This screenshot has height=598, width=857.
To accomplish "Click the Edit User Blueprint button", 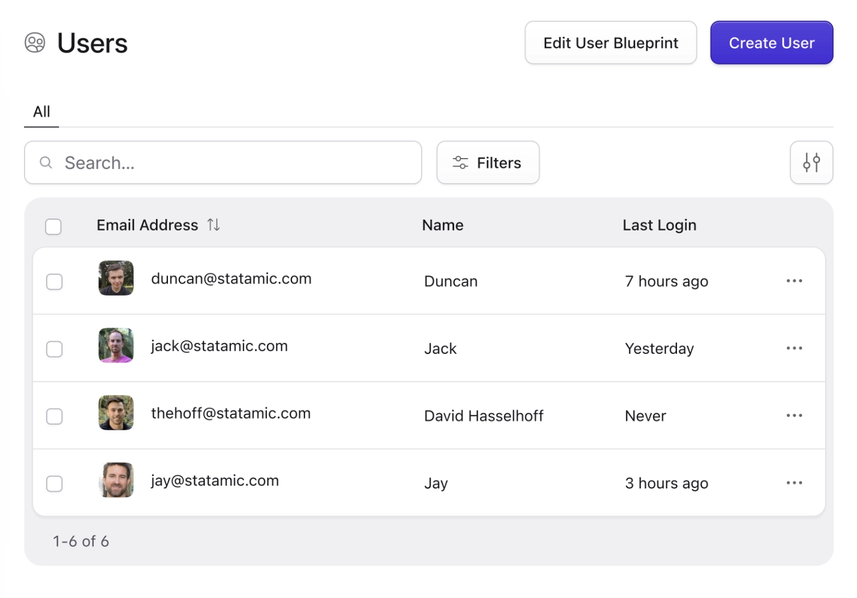I will pos(610,42).
